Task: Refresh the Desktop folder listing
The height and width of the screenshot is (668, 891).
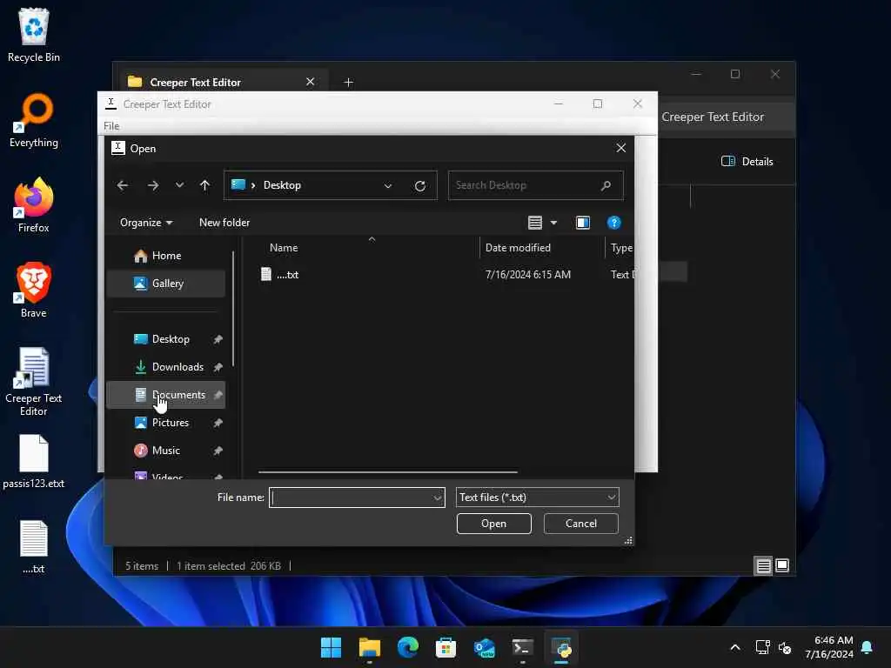Action: click(420, 186)
